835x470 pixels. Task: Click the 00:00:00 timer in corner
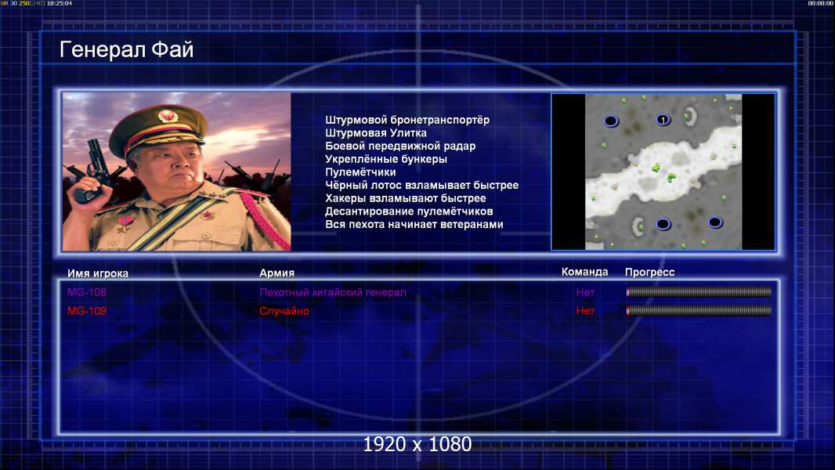820,3
